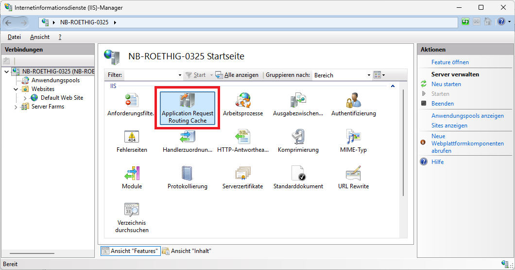515x270 pixels.
Task: Open Application Request Routing Cache feature
Action: pyautogui.click(x=188, y=108)
